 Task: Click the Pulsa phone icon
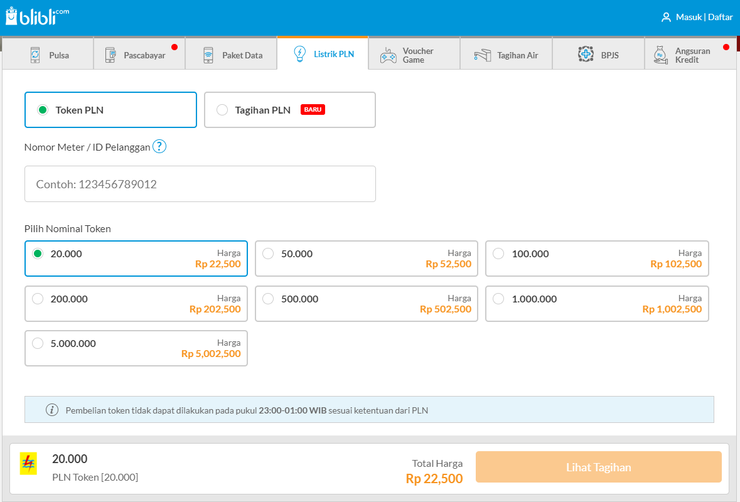tap(35, 55)
